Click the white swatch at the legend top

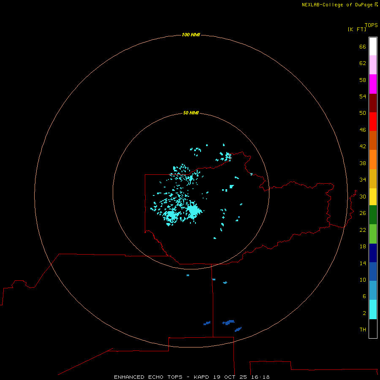coord(373,46)
